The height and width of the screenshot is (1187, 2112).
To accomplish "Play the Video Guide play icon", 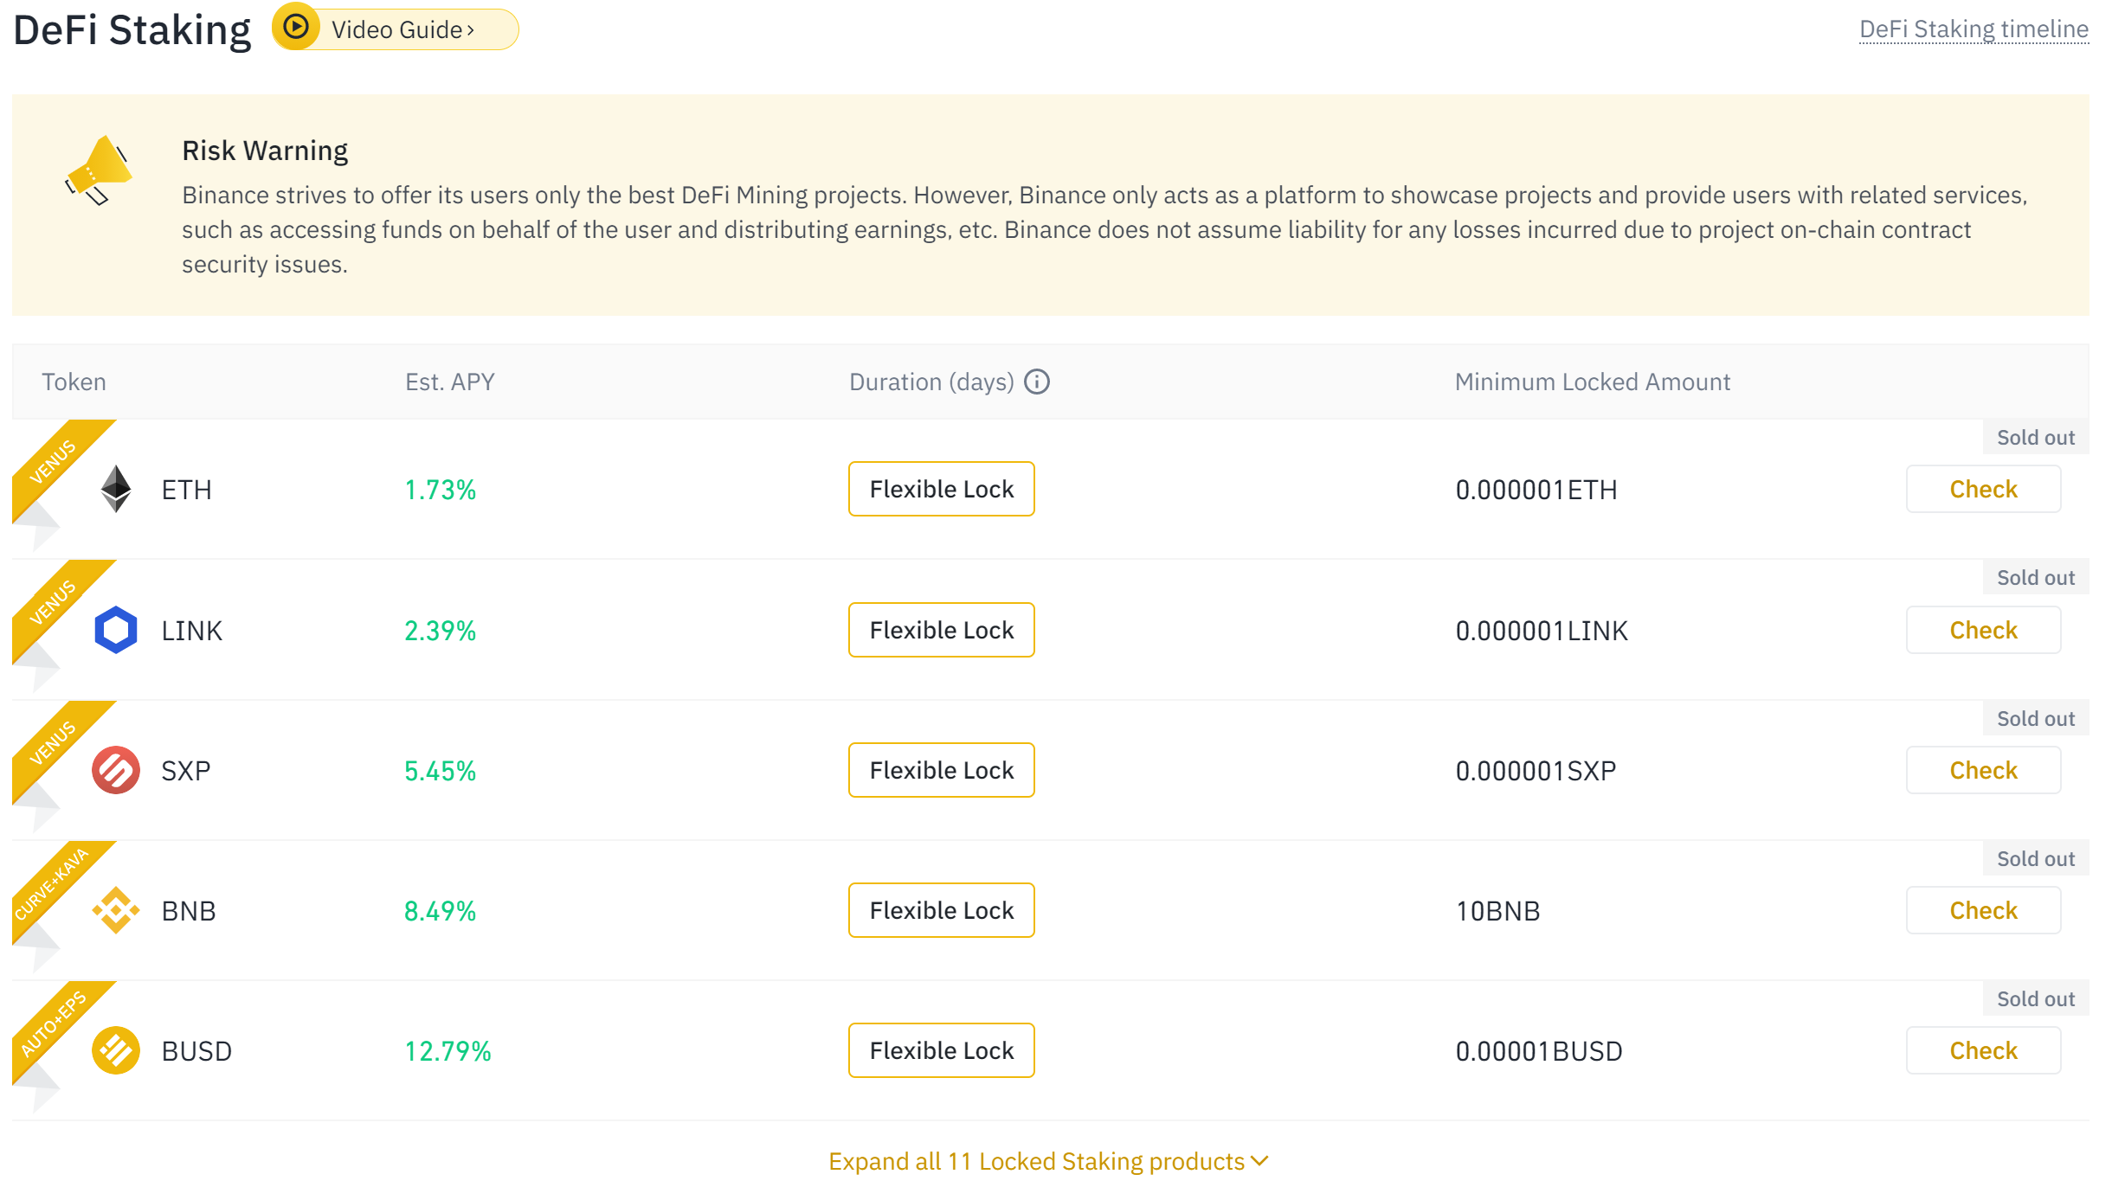I will pyautogui.click(x=296, y=27).
